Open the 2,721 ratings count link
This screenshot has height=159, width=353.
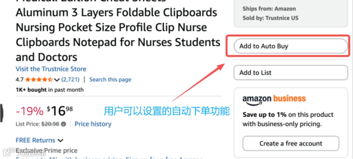pyautogui.click(x=70, y=79)
